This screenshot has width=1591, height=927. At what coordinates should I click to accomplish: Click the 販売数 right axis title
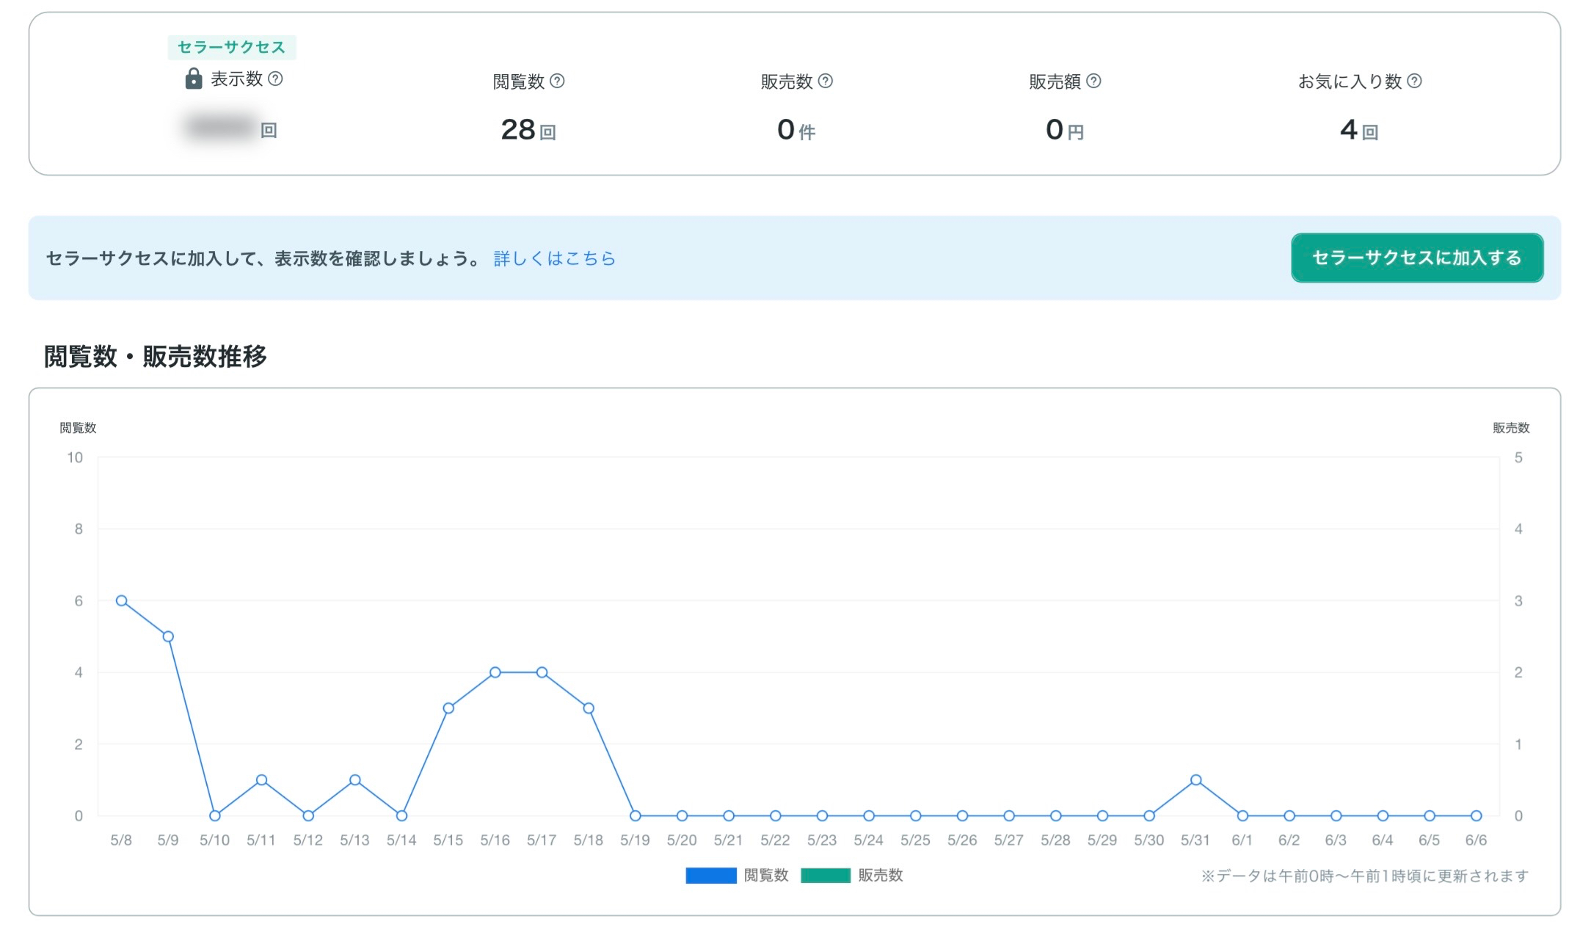[1511, 428]
